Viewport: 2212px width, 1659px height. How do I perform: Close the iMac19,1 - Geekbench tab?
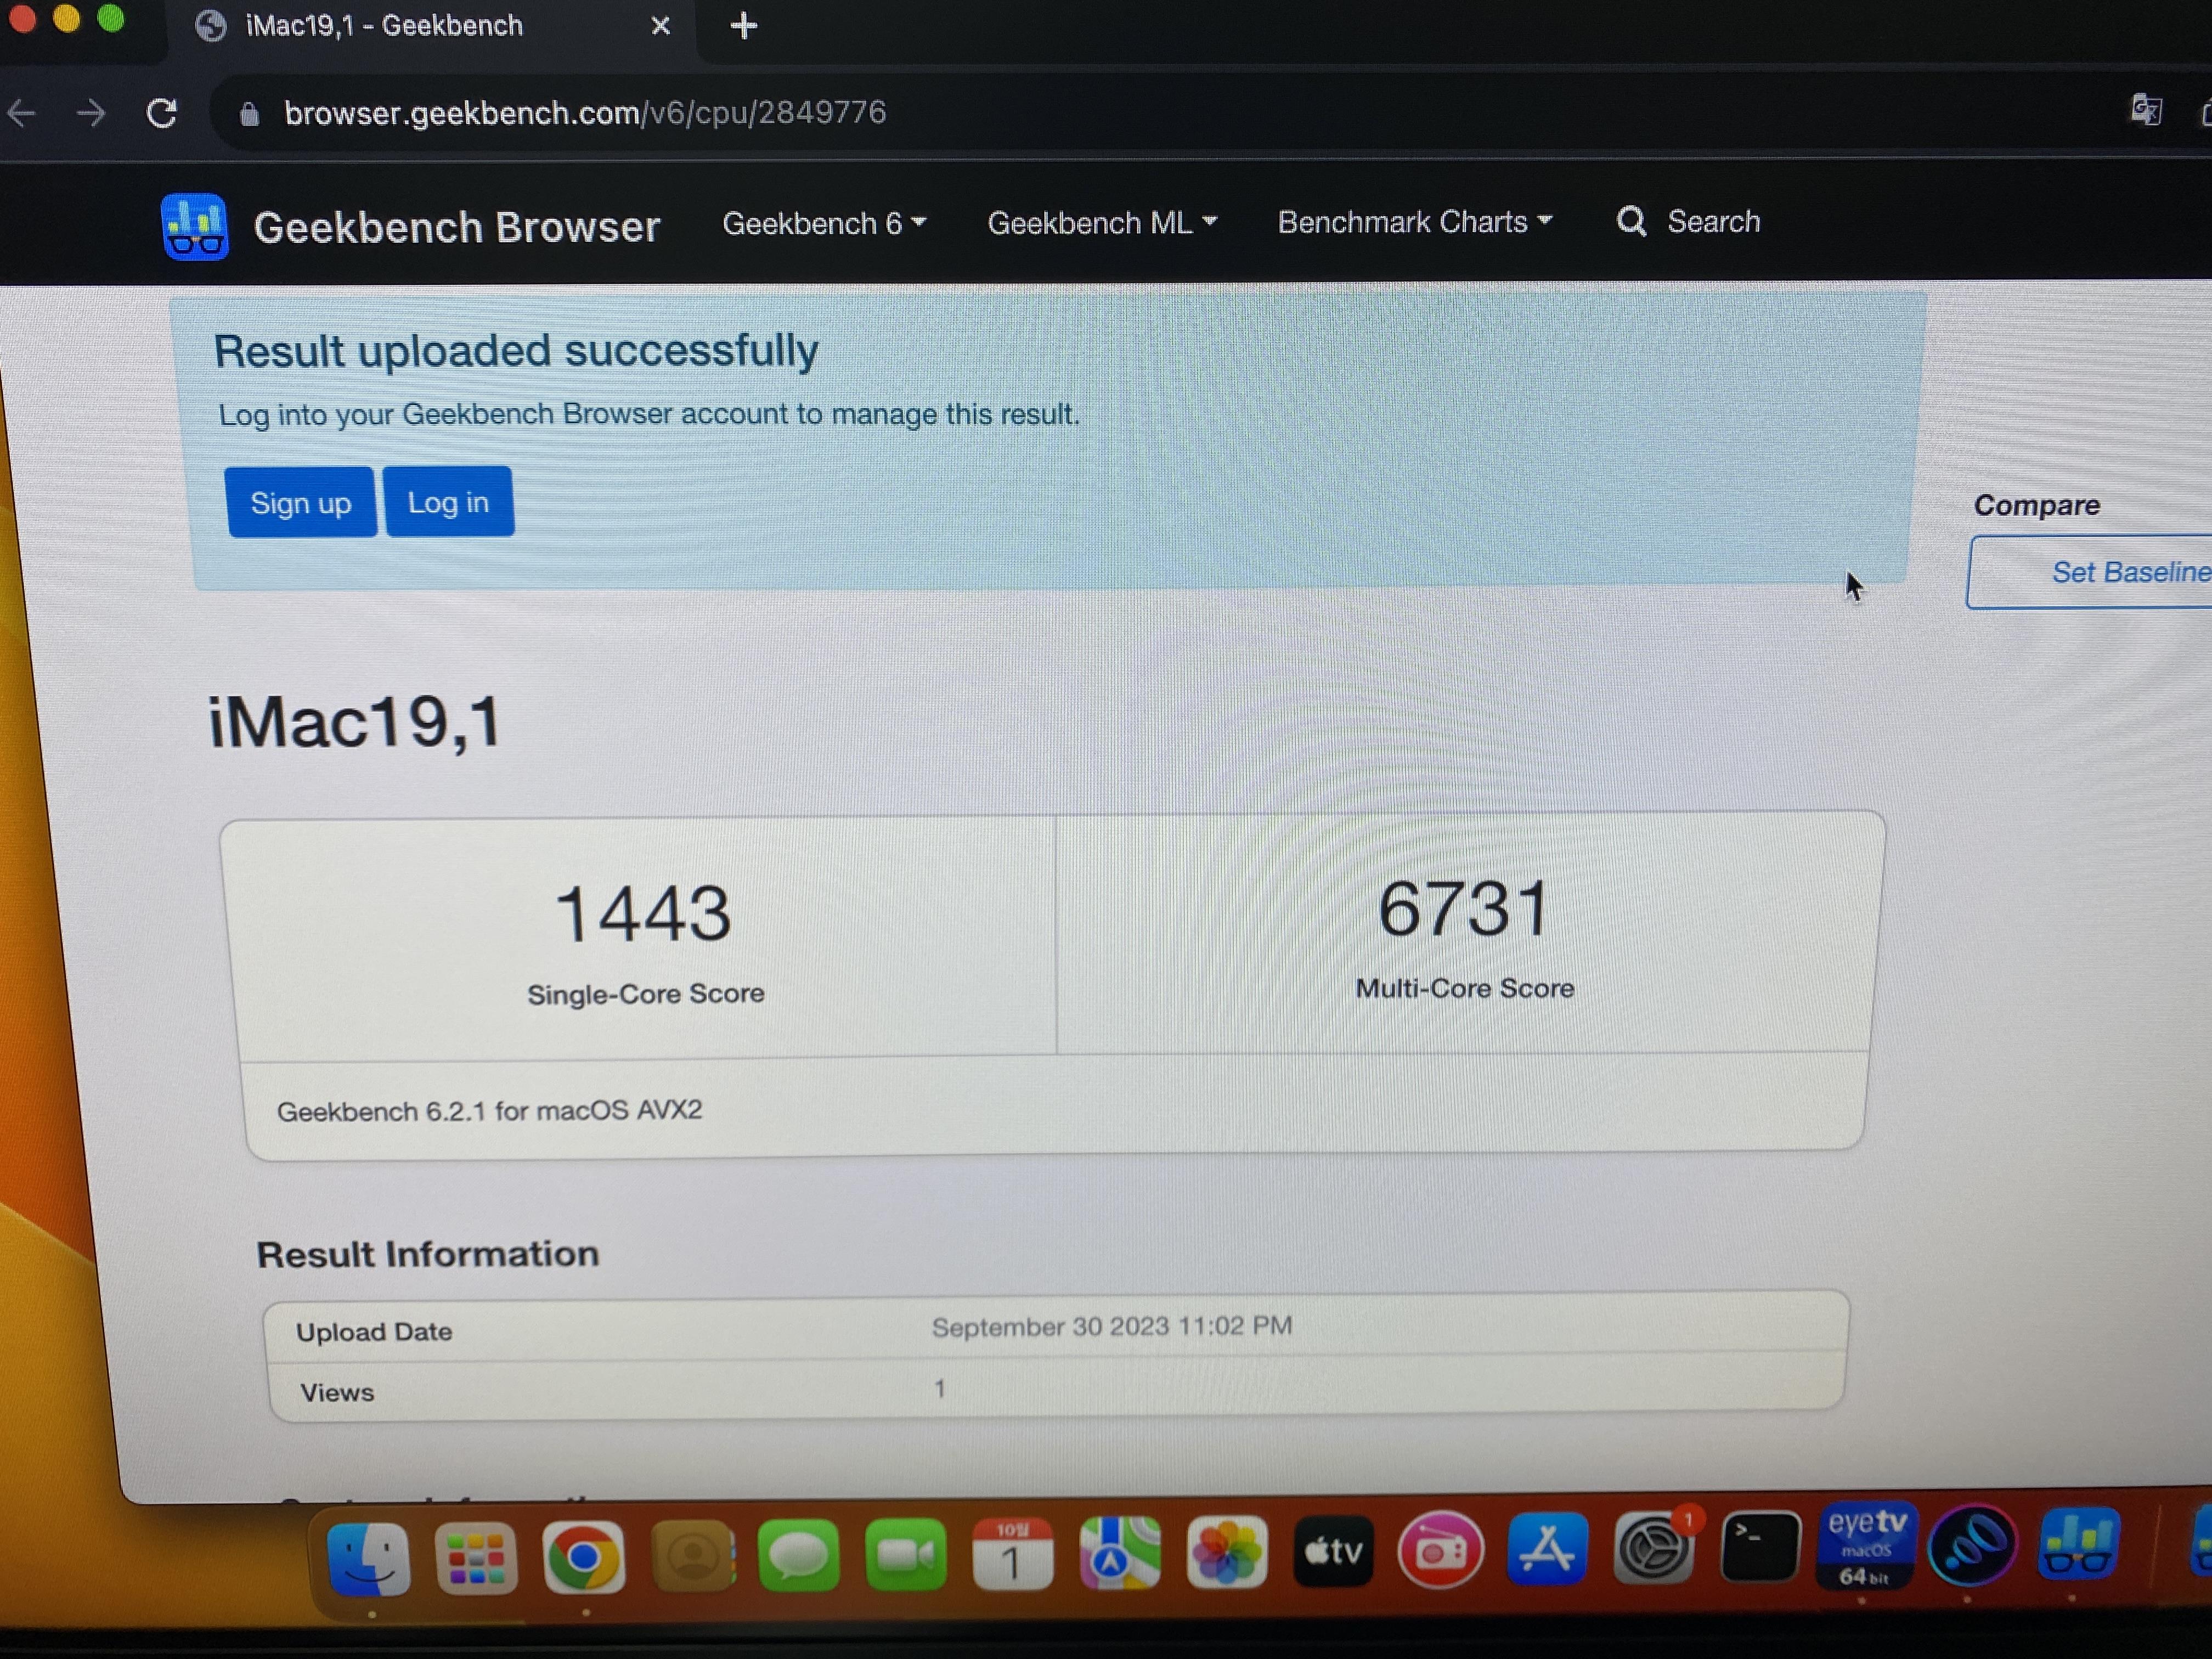[x=660, y=26]
